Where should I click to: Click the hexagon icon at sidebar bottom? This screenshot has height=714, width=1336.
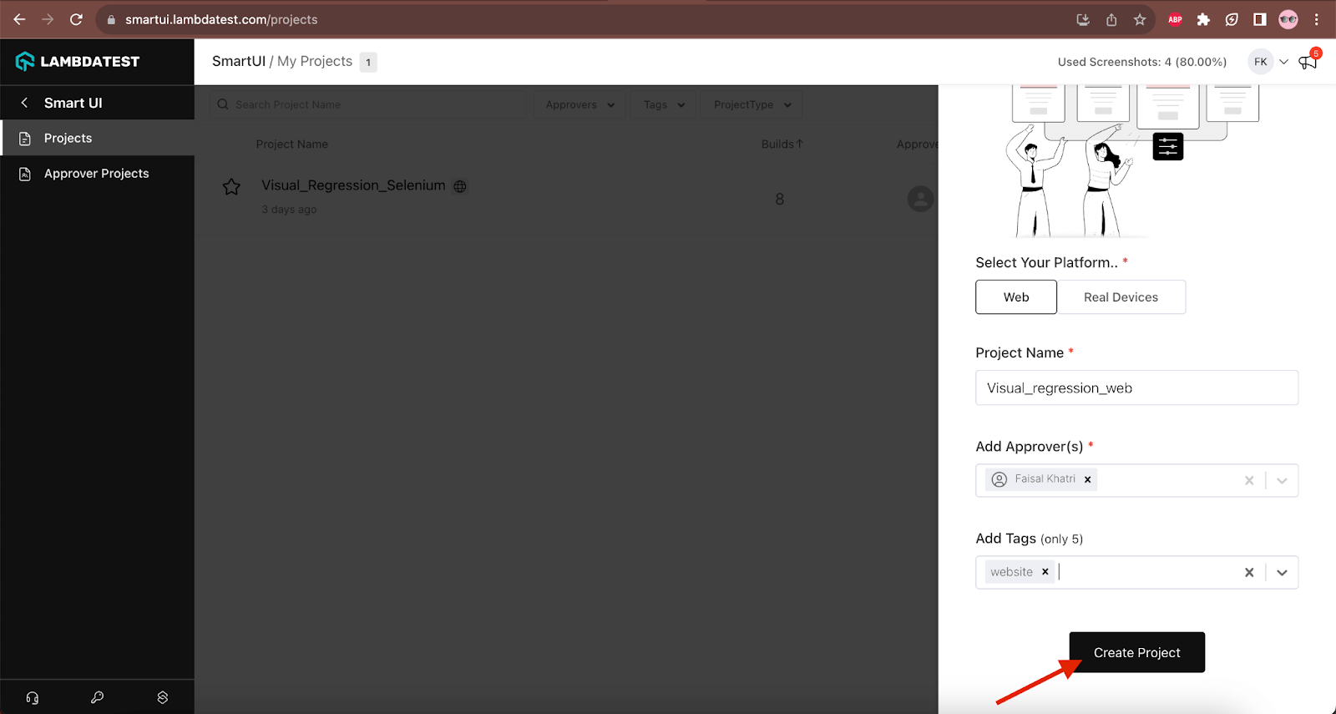[163, 697]
